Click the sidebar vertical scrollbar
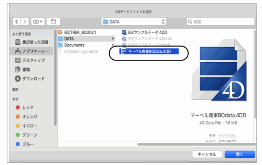This screenshot has height=165, width=262. (x=55, y=78)
